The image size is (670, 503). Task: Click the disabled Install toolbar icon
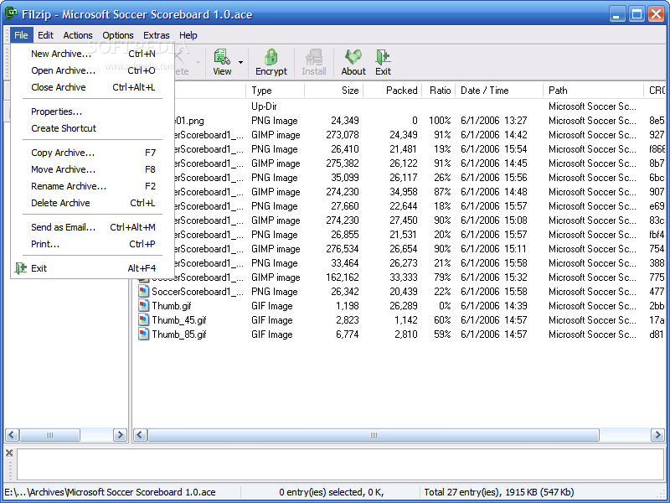[313, 57]
